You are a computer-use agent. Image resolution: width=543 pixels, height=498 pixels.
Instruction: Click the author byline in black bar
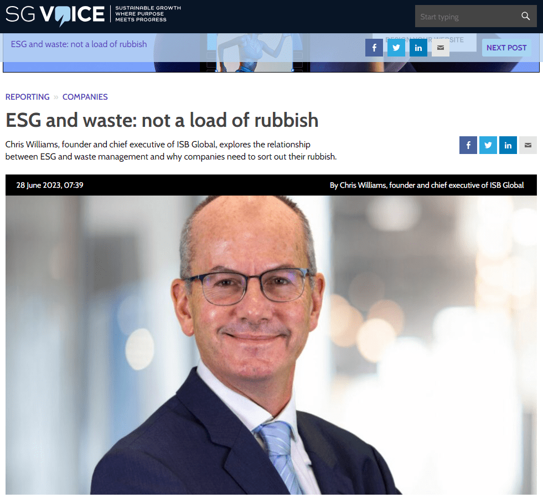(x=427, y=186)
